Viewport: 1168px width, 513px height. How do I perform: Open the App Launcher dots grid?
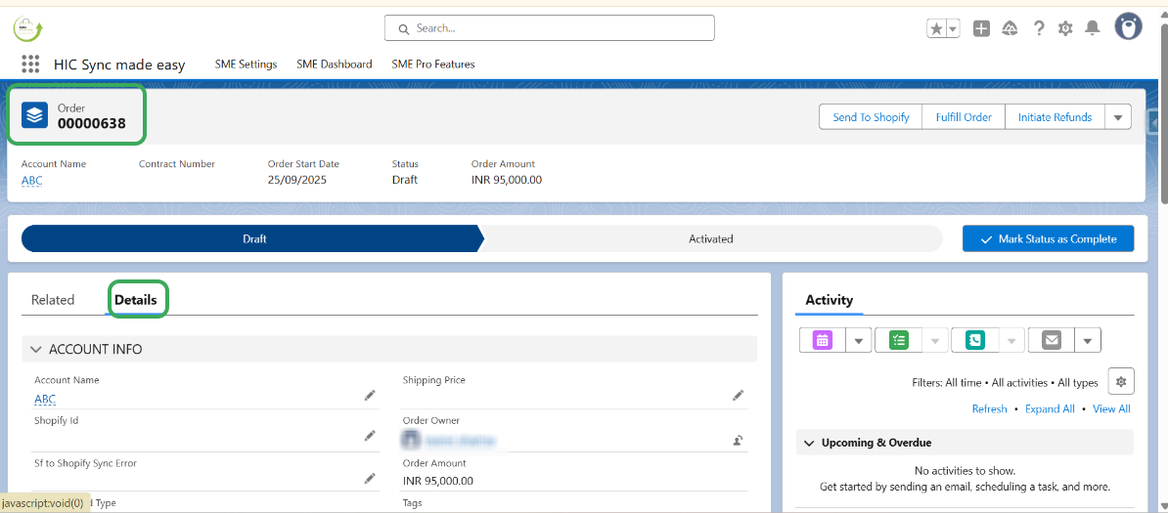click(x=30, y=64)
